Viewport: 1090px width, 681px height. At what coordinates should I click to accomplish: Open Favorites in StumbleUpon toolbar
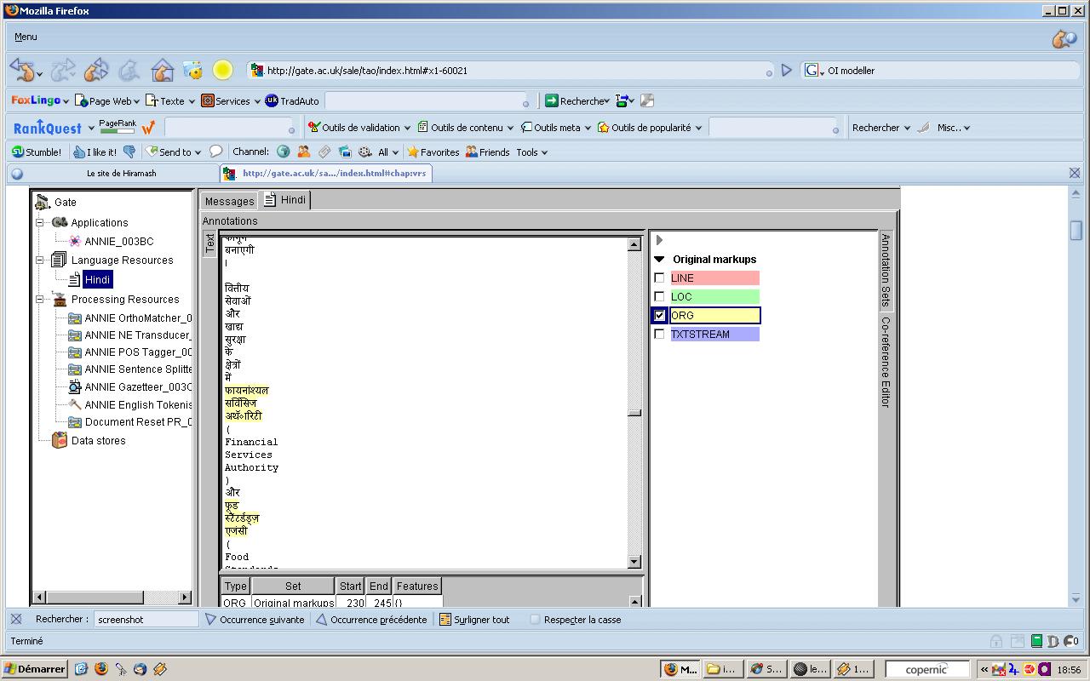coord(433,152)
